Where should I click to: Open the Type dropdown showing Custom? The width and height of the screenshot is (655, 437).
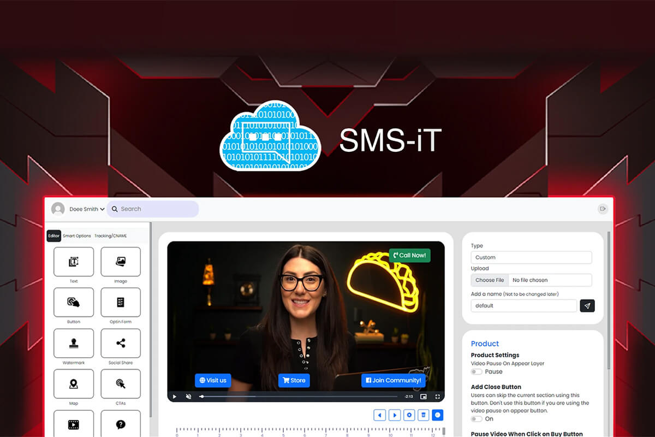coord(531,257)
